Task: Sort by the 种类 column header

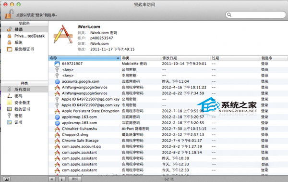Action: (x=141, y=58)
